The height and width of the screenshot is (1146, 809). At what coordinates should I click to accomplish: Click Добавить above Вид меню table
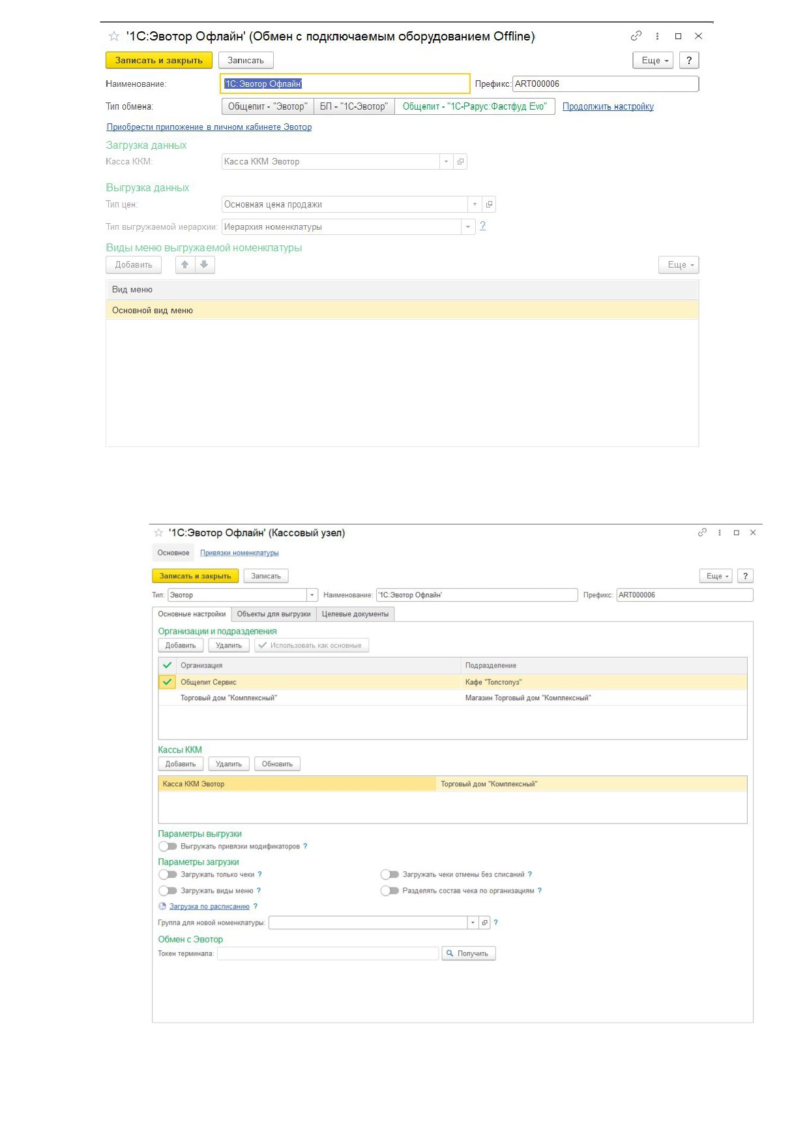pos(134,264)
